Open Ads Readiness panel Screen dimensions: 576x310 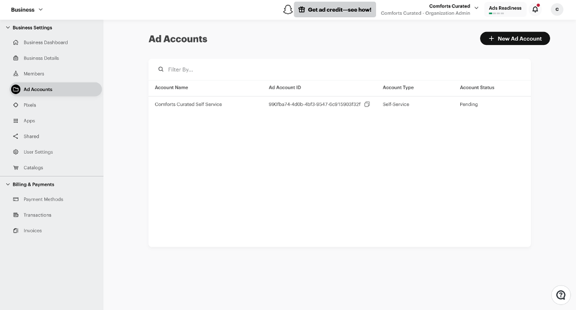(x=505, y=9)
